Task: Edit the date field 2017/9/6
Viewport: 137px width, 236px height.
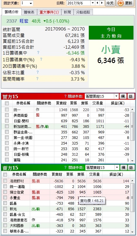Action: [78, 3]
